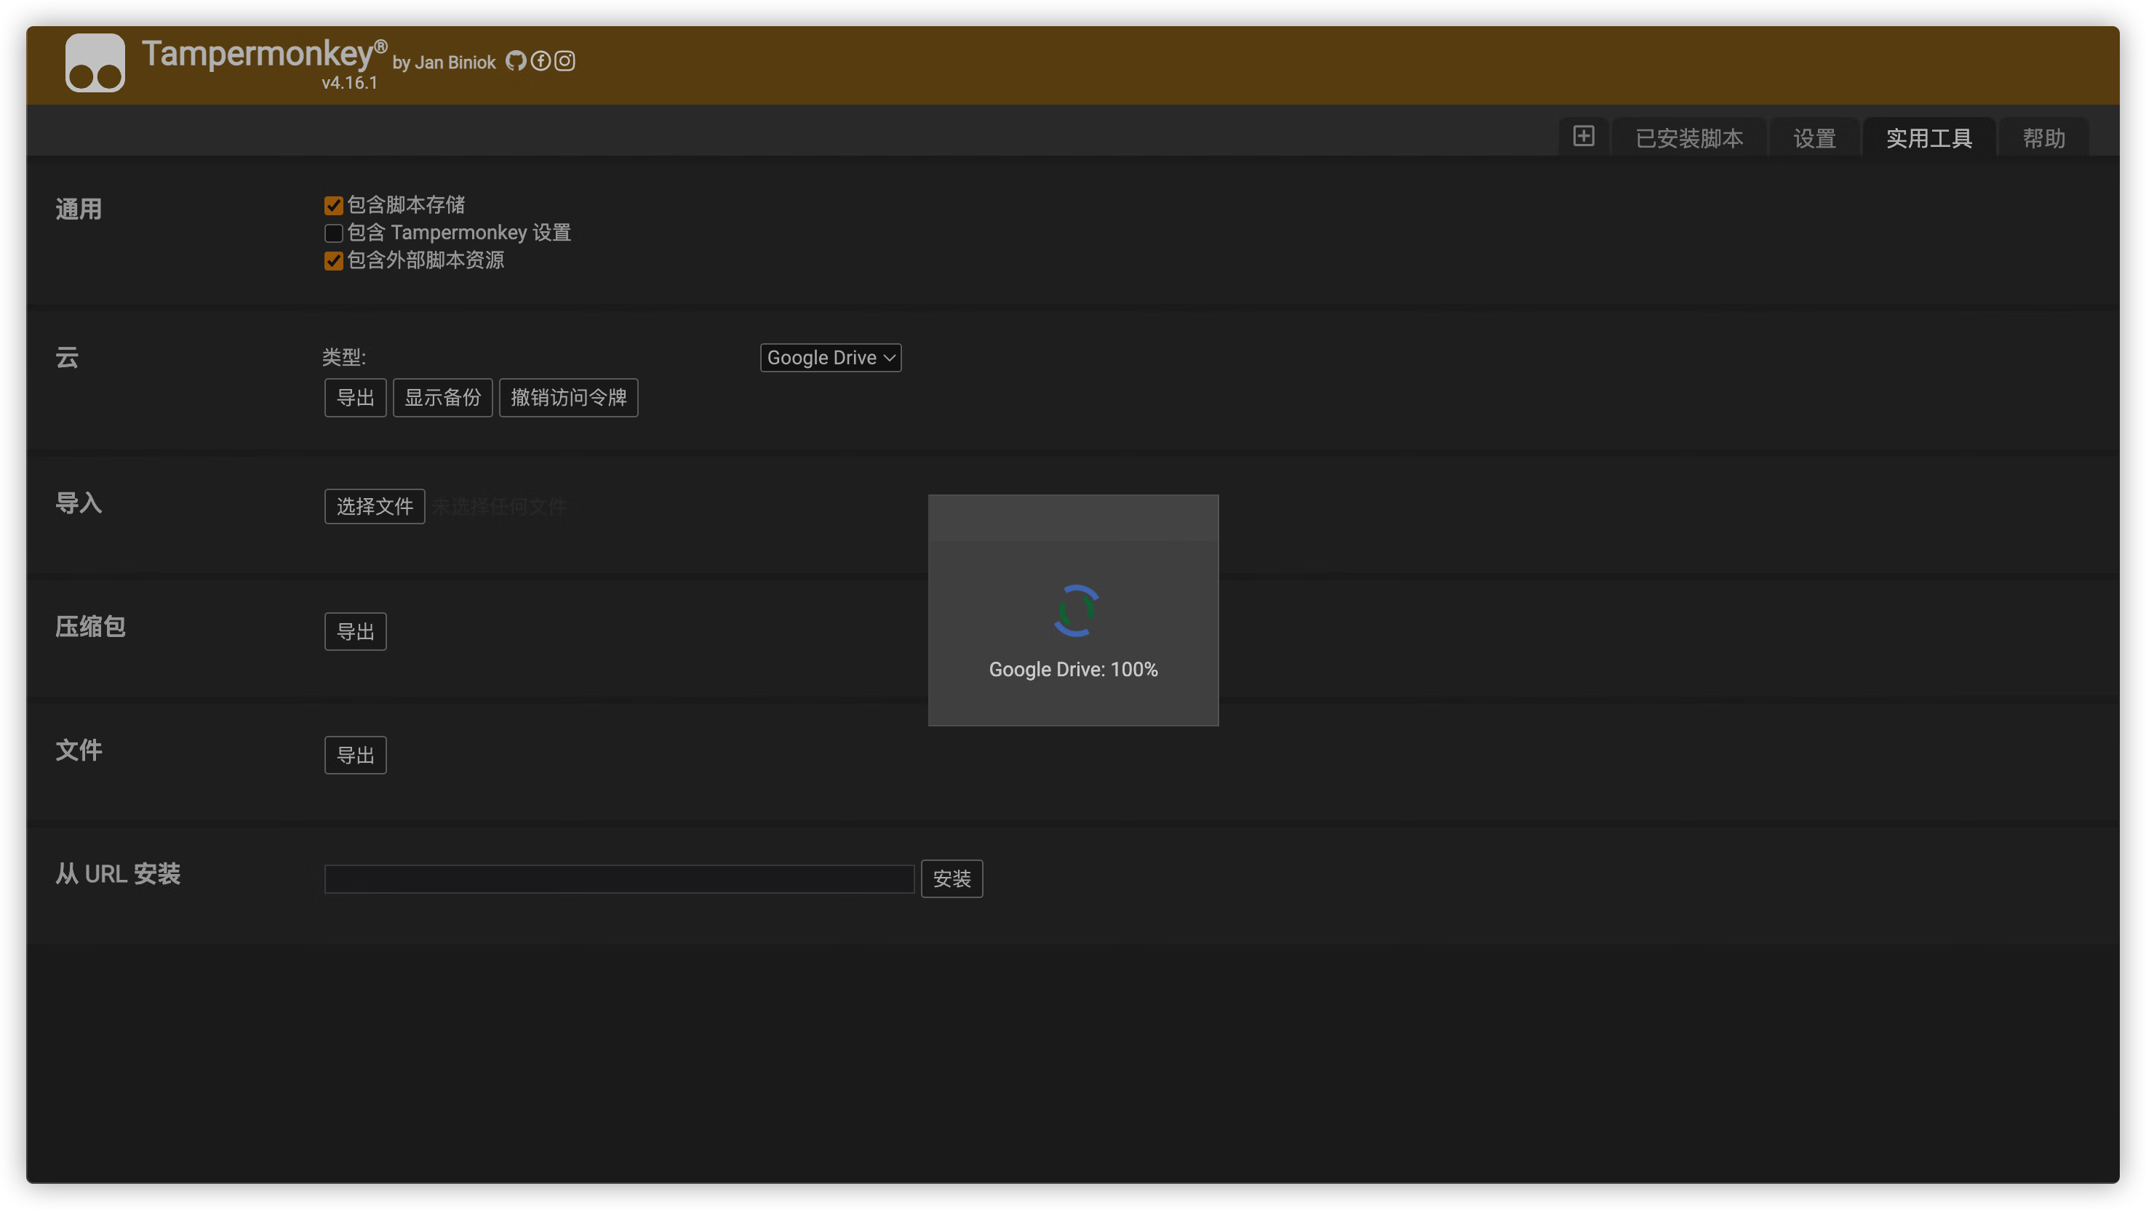Click 导出 button in 压缩包 section

point(356,631)
